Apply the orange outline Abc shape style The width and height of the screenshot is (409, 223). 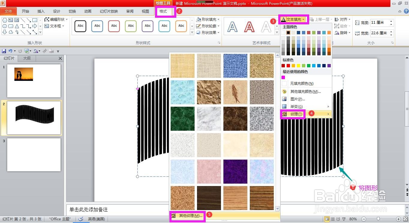[181, 26]
